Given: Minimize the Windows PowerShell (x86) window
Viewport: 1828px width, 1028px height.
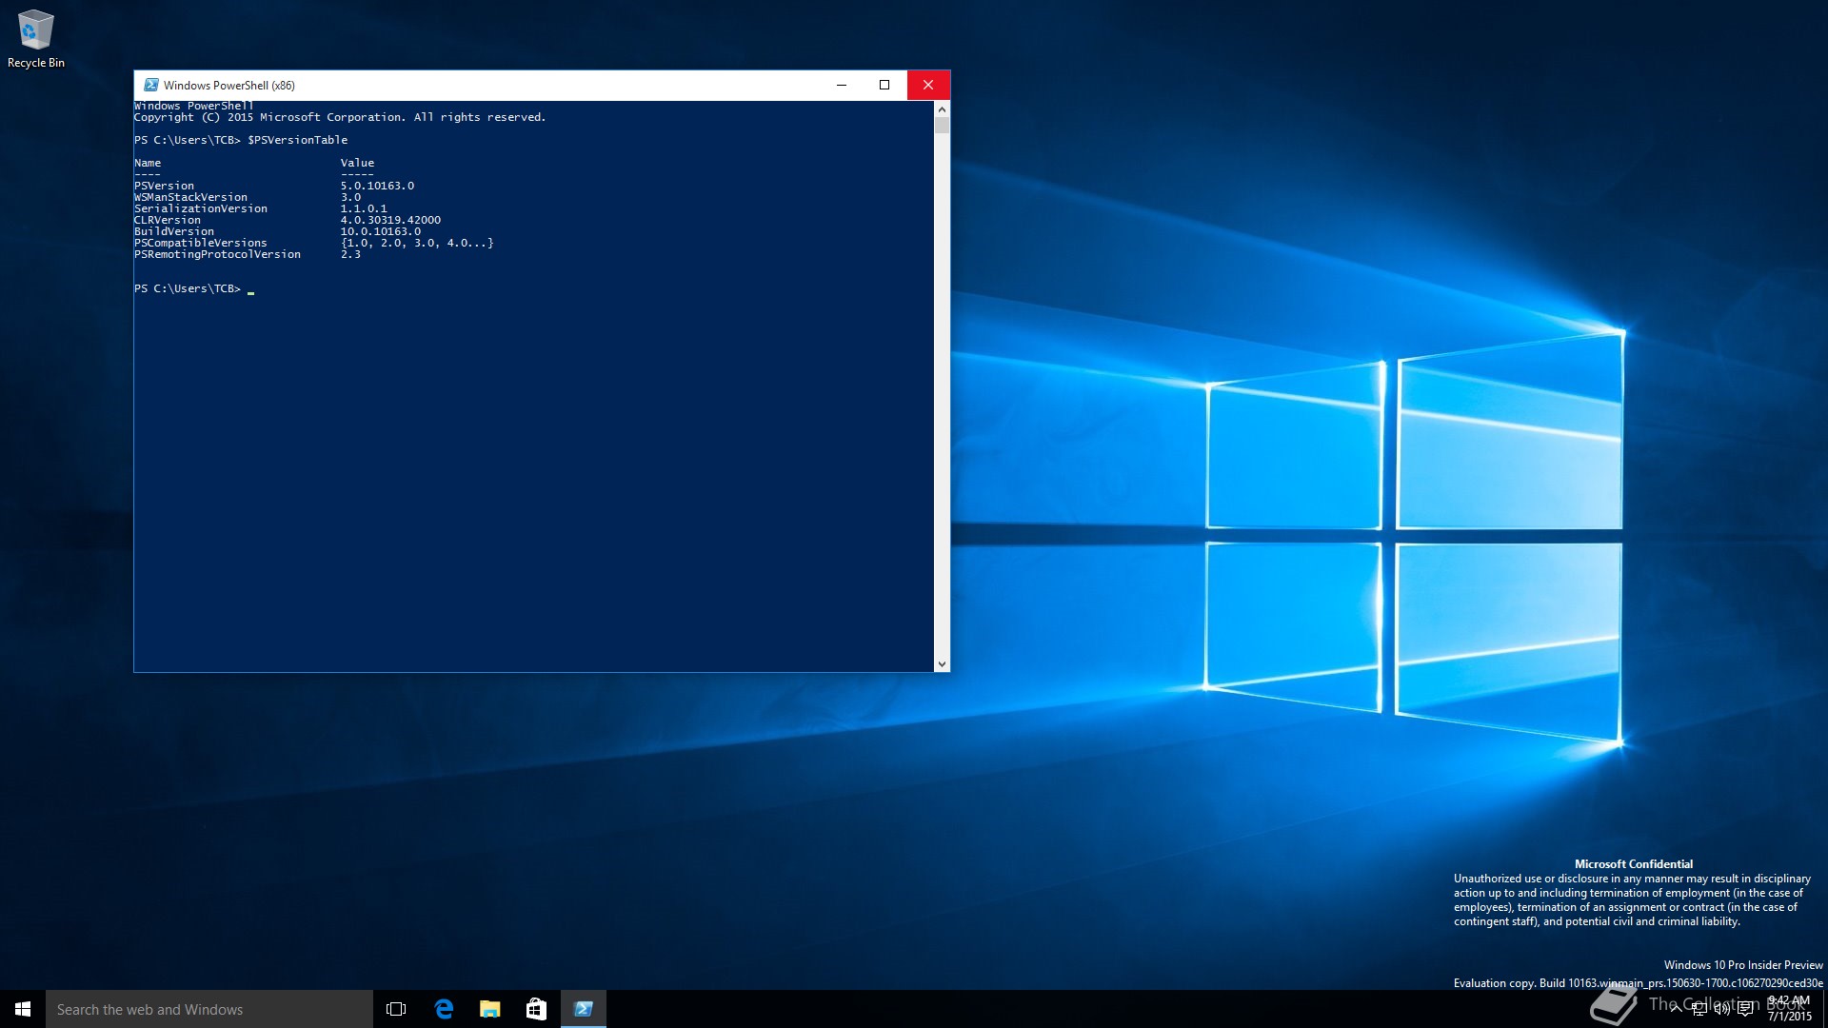Looking at the screenshot, I should pos(842,85).
